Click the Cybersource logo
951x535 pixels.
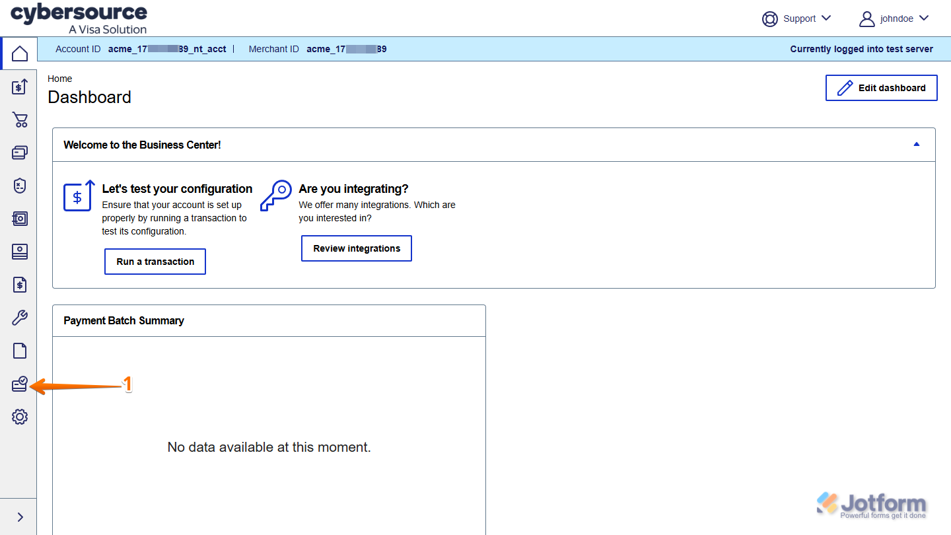coord(79,18)
